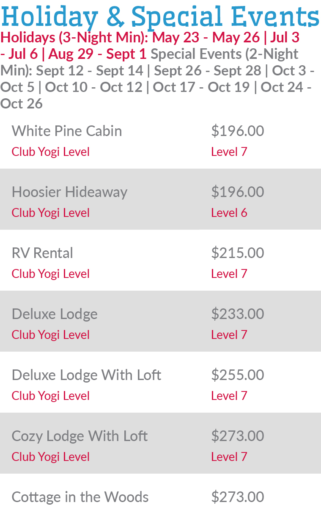Click the Holiday & Special Events heading
321x505 pixels.
click(x=160, y=16)
